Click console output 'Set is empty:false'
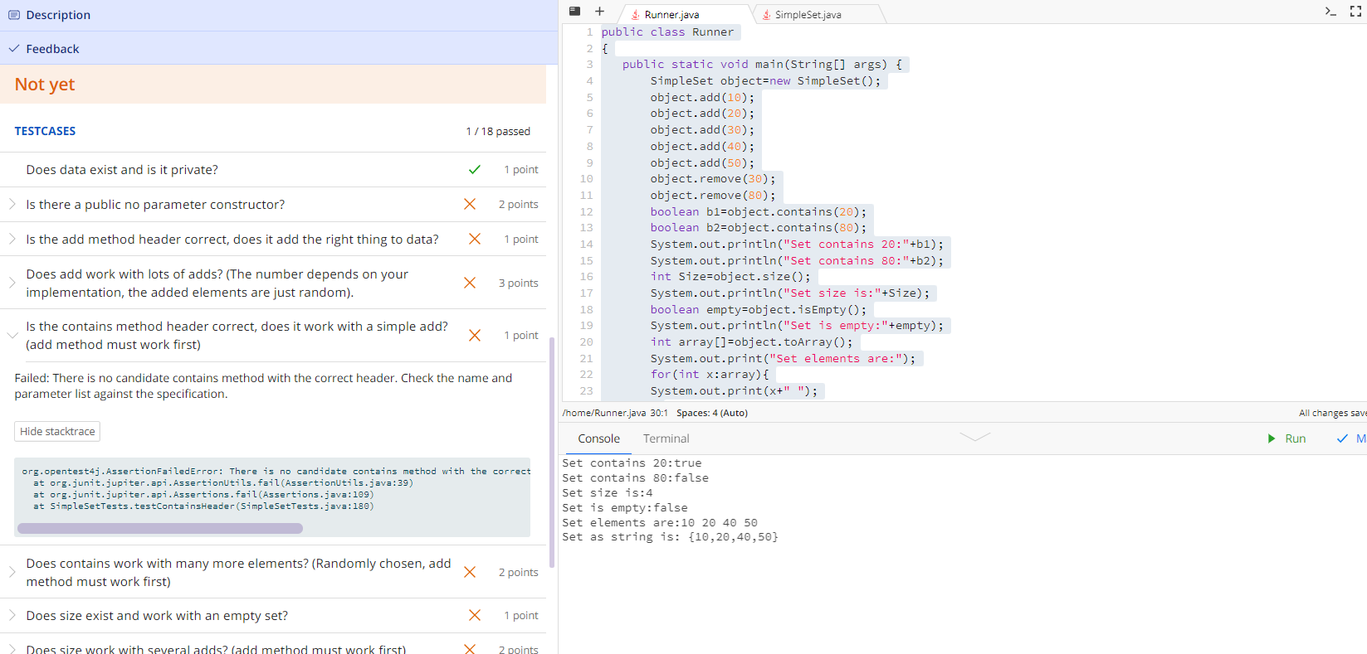This screenshot has height=654, width=1367. pyautogui.click(x=625, y=508)
